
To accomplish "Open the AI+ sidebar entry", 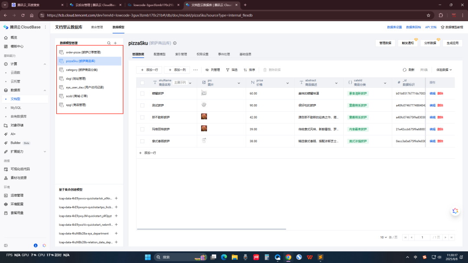I will click(x=13, y=134).
